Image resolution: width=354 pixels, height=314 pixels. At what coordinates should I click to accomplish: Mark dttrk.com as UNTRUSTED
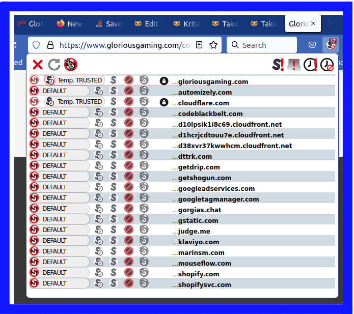coord(129,155)
